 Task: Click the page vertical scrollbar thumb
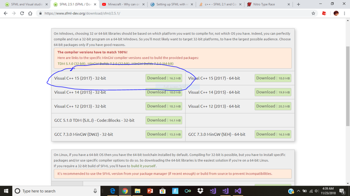coord(348,86)
